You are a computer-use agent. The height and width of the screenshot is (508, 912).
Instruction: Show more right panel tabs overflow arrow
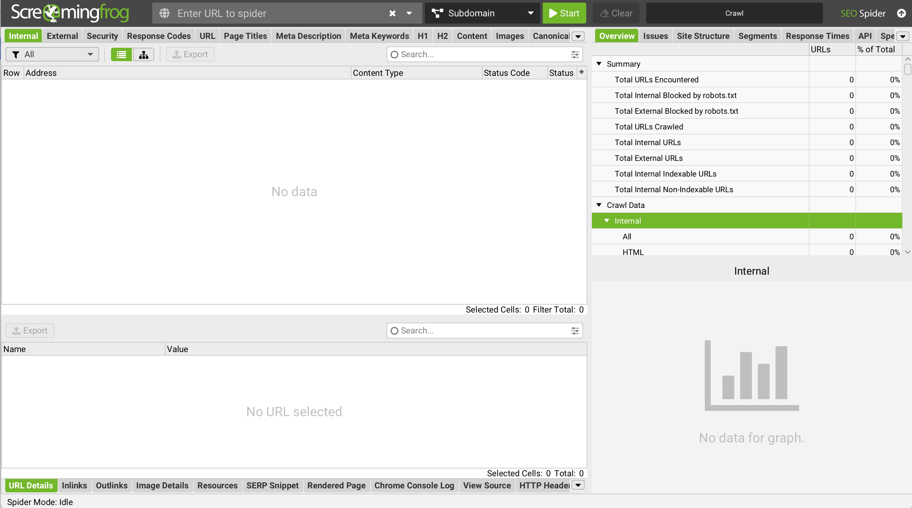(903, 36)
